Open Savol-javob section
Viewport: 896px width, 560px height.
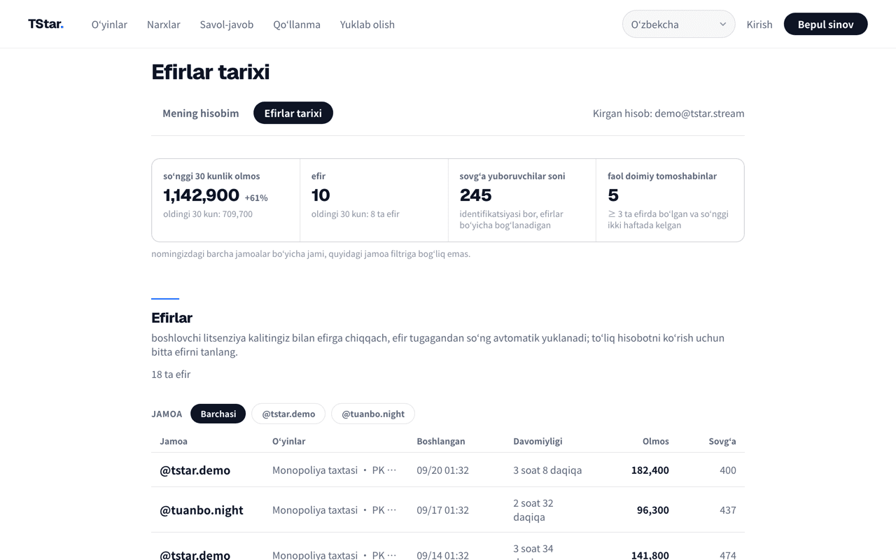227,24
